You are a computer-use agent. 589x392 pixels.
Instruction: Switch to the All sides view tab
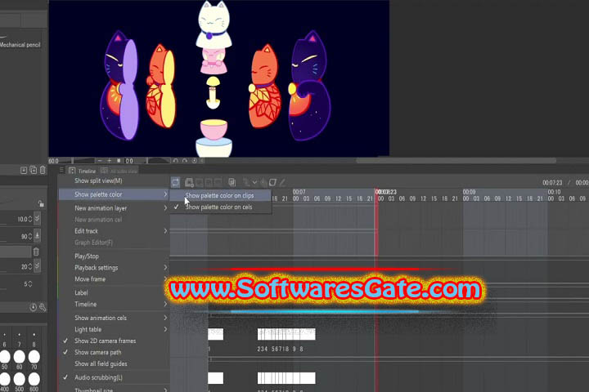[119, 171]
